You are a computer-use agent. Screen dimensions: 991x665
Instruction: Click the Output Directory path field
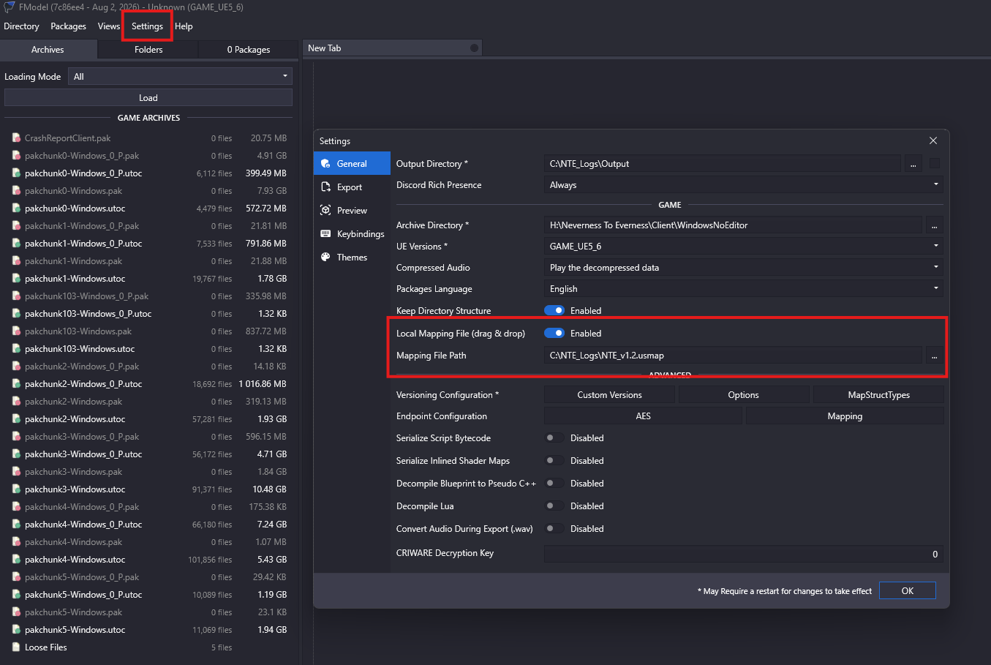pos(723,164)
